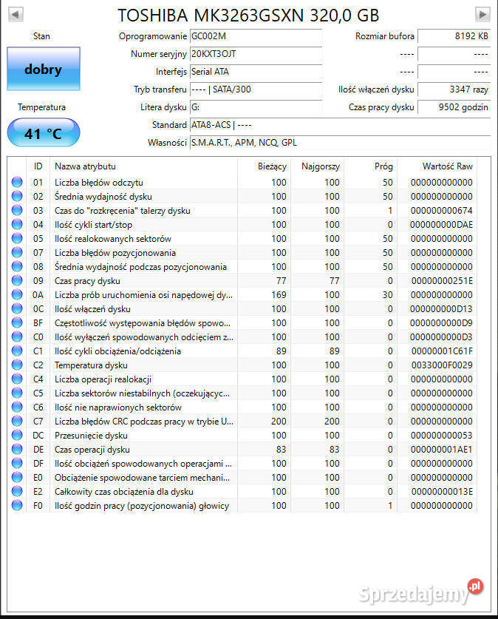Click the 'Bieżący' column header

tap(265, 166)
